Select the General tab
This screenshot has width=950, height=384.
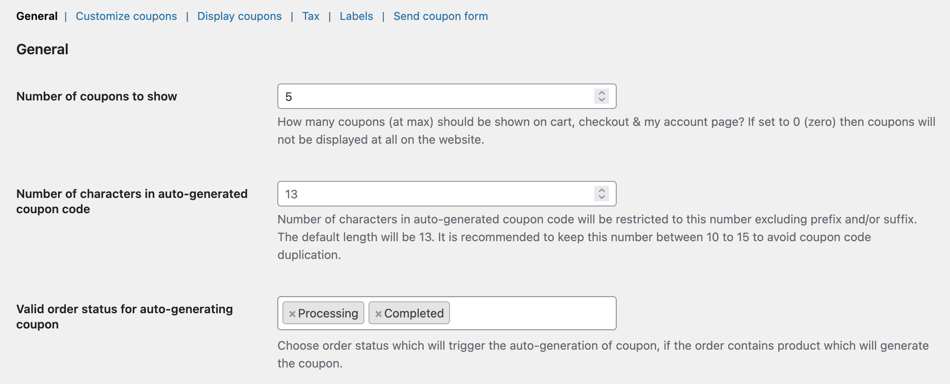pos(37,16)
